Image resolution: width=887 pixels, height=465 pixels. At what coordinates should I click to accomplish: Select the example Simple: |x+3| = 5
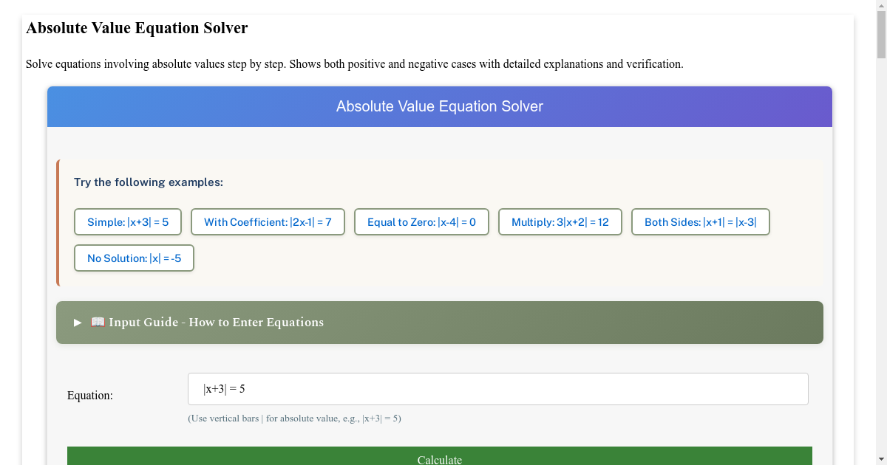127,221
